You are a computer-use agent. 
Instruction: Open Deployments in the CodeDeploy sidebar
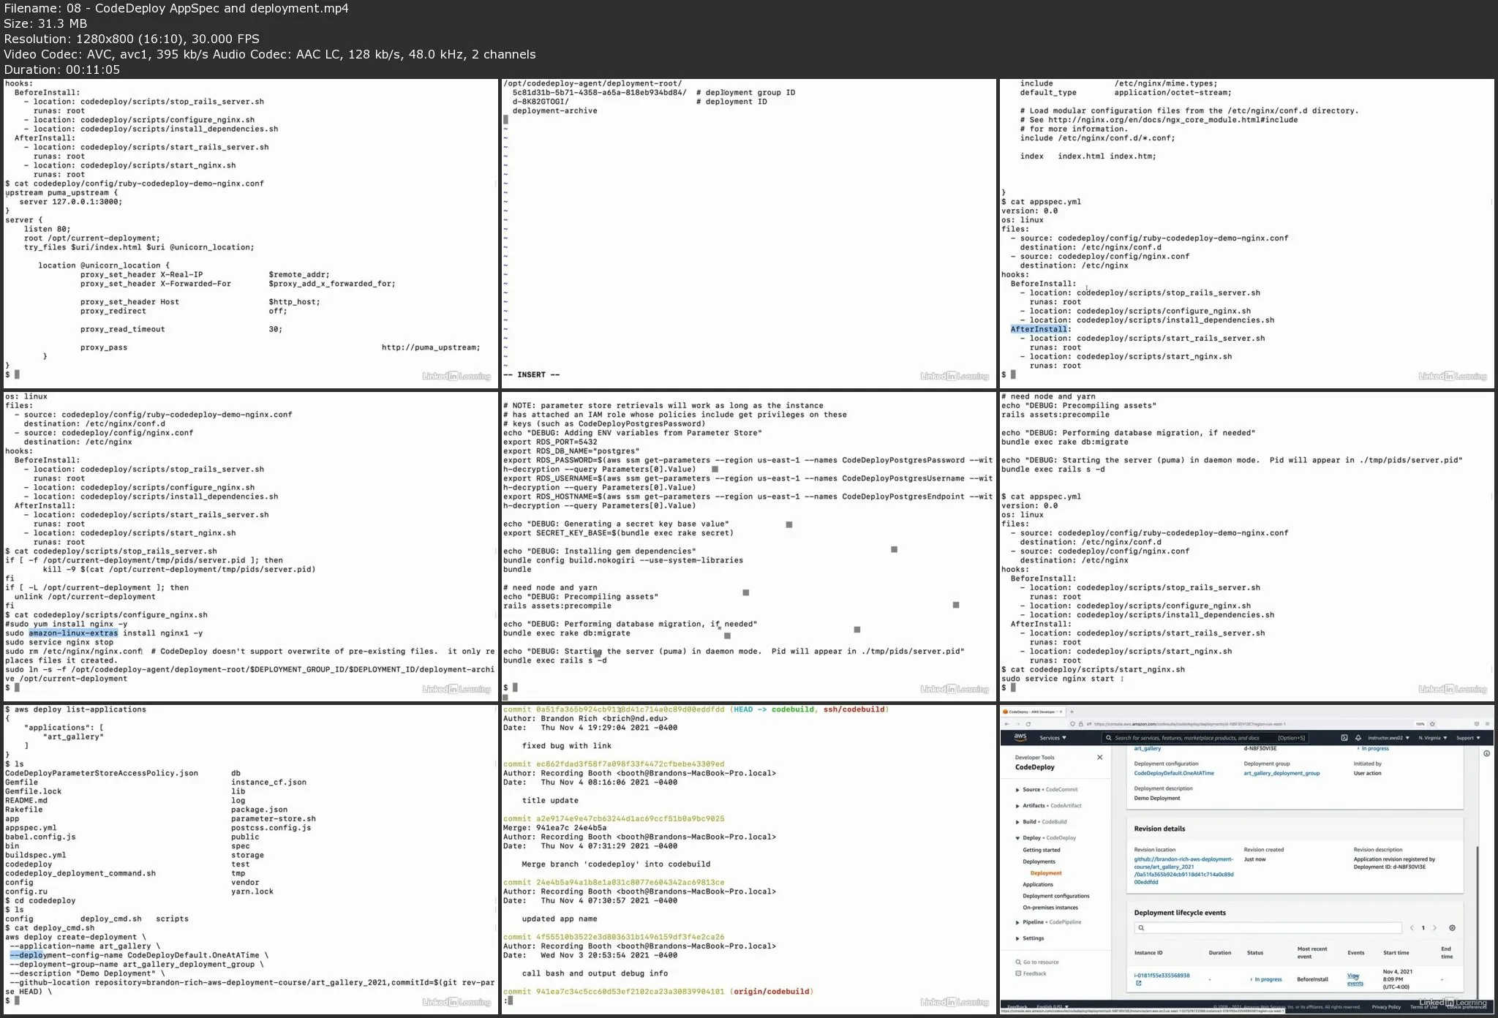pyautogui.click(x=1039, y=861)
